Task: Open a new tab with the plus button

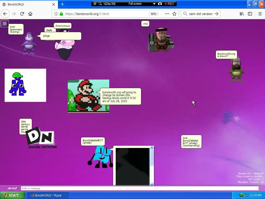Action: click(62, 4)
